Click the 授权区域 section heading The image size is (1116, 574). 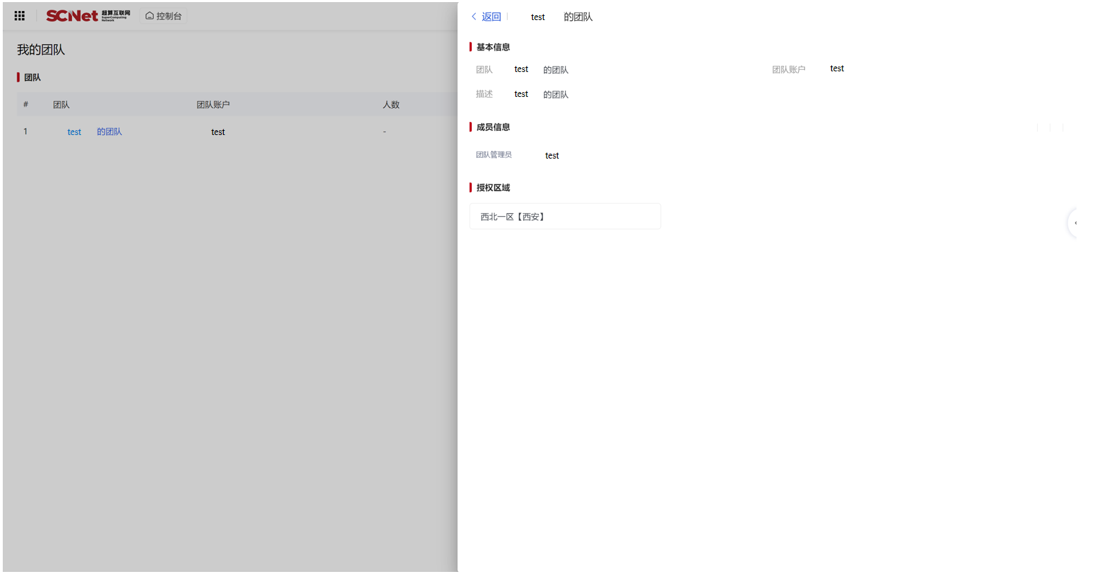click(493, 188)
